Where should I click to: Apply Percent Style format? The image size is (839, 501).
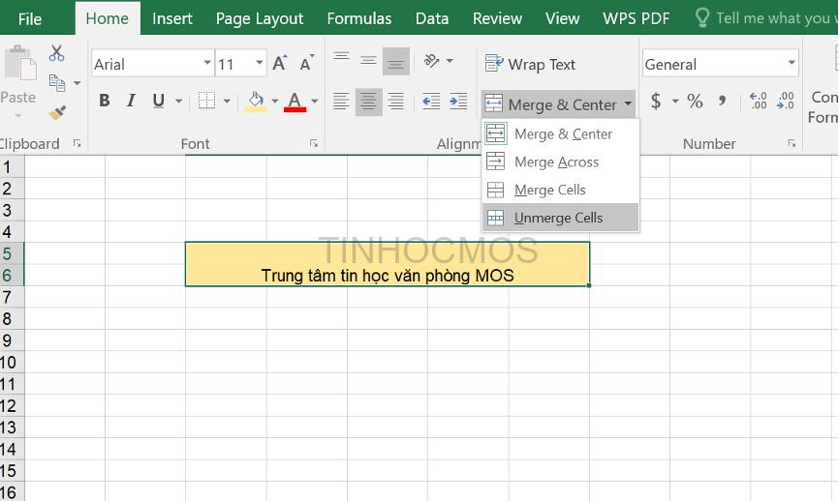click(695, 101)
